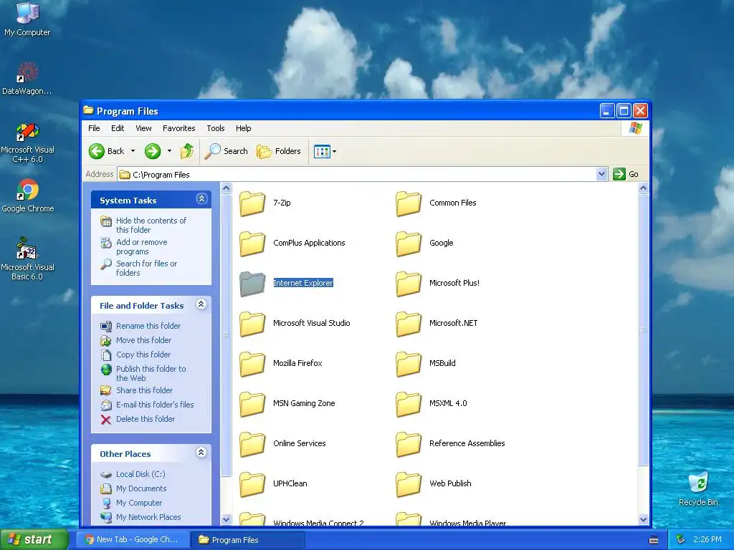Open the View menu
The width and height of the screenshot is (734, 550).
(143, 128)
